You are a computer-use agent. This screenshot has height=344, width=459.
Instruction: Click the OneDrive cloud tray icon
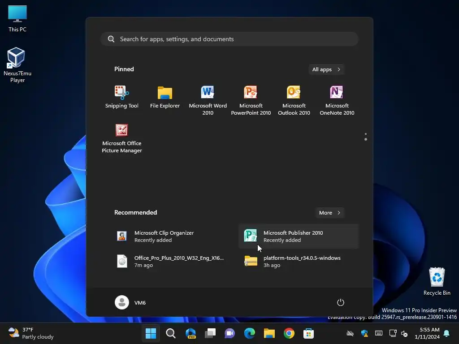pos(350,333)
